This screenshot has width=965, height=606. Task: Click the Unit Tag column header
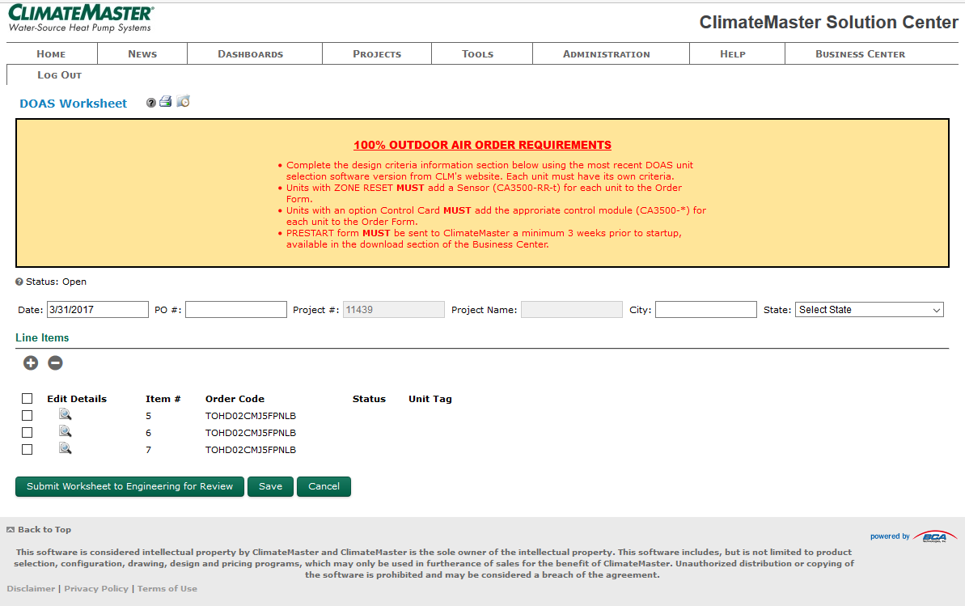click(430, 399)
